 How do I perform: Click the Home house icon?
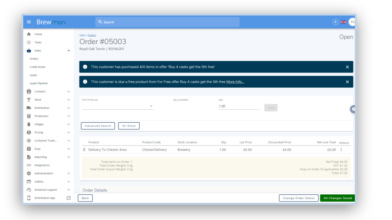pyautogui.click(x=29, y=34)
